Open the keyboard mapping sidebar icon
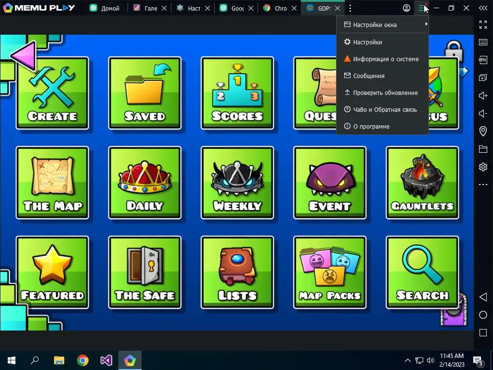 click(x=483, y=42)
